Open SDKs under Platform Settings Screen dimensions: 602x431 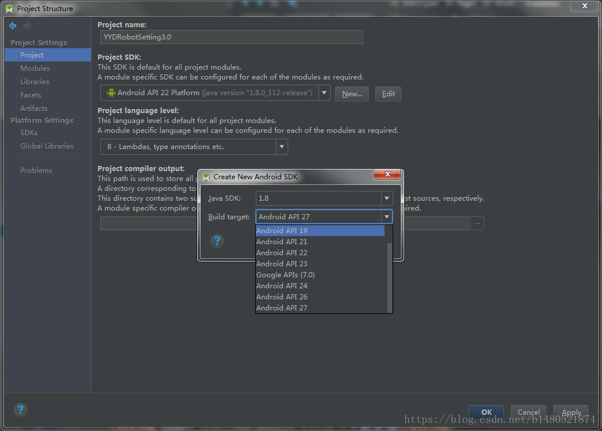click(x=29, y=132)
